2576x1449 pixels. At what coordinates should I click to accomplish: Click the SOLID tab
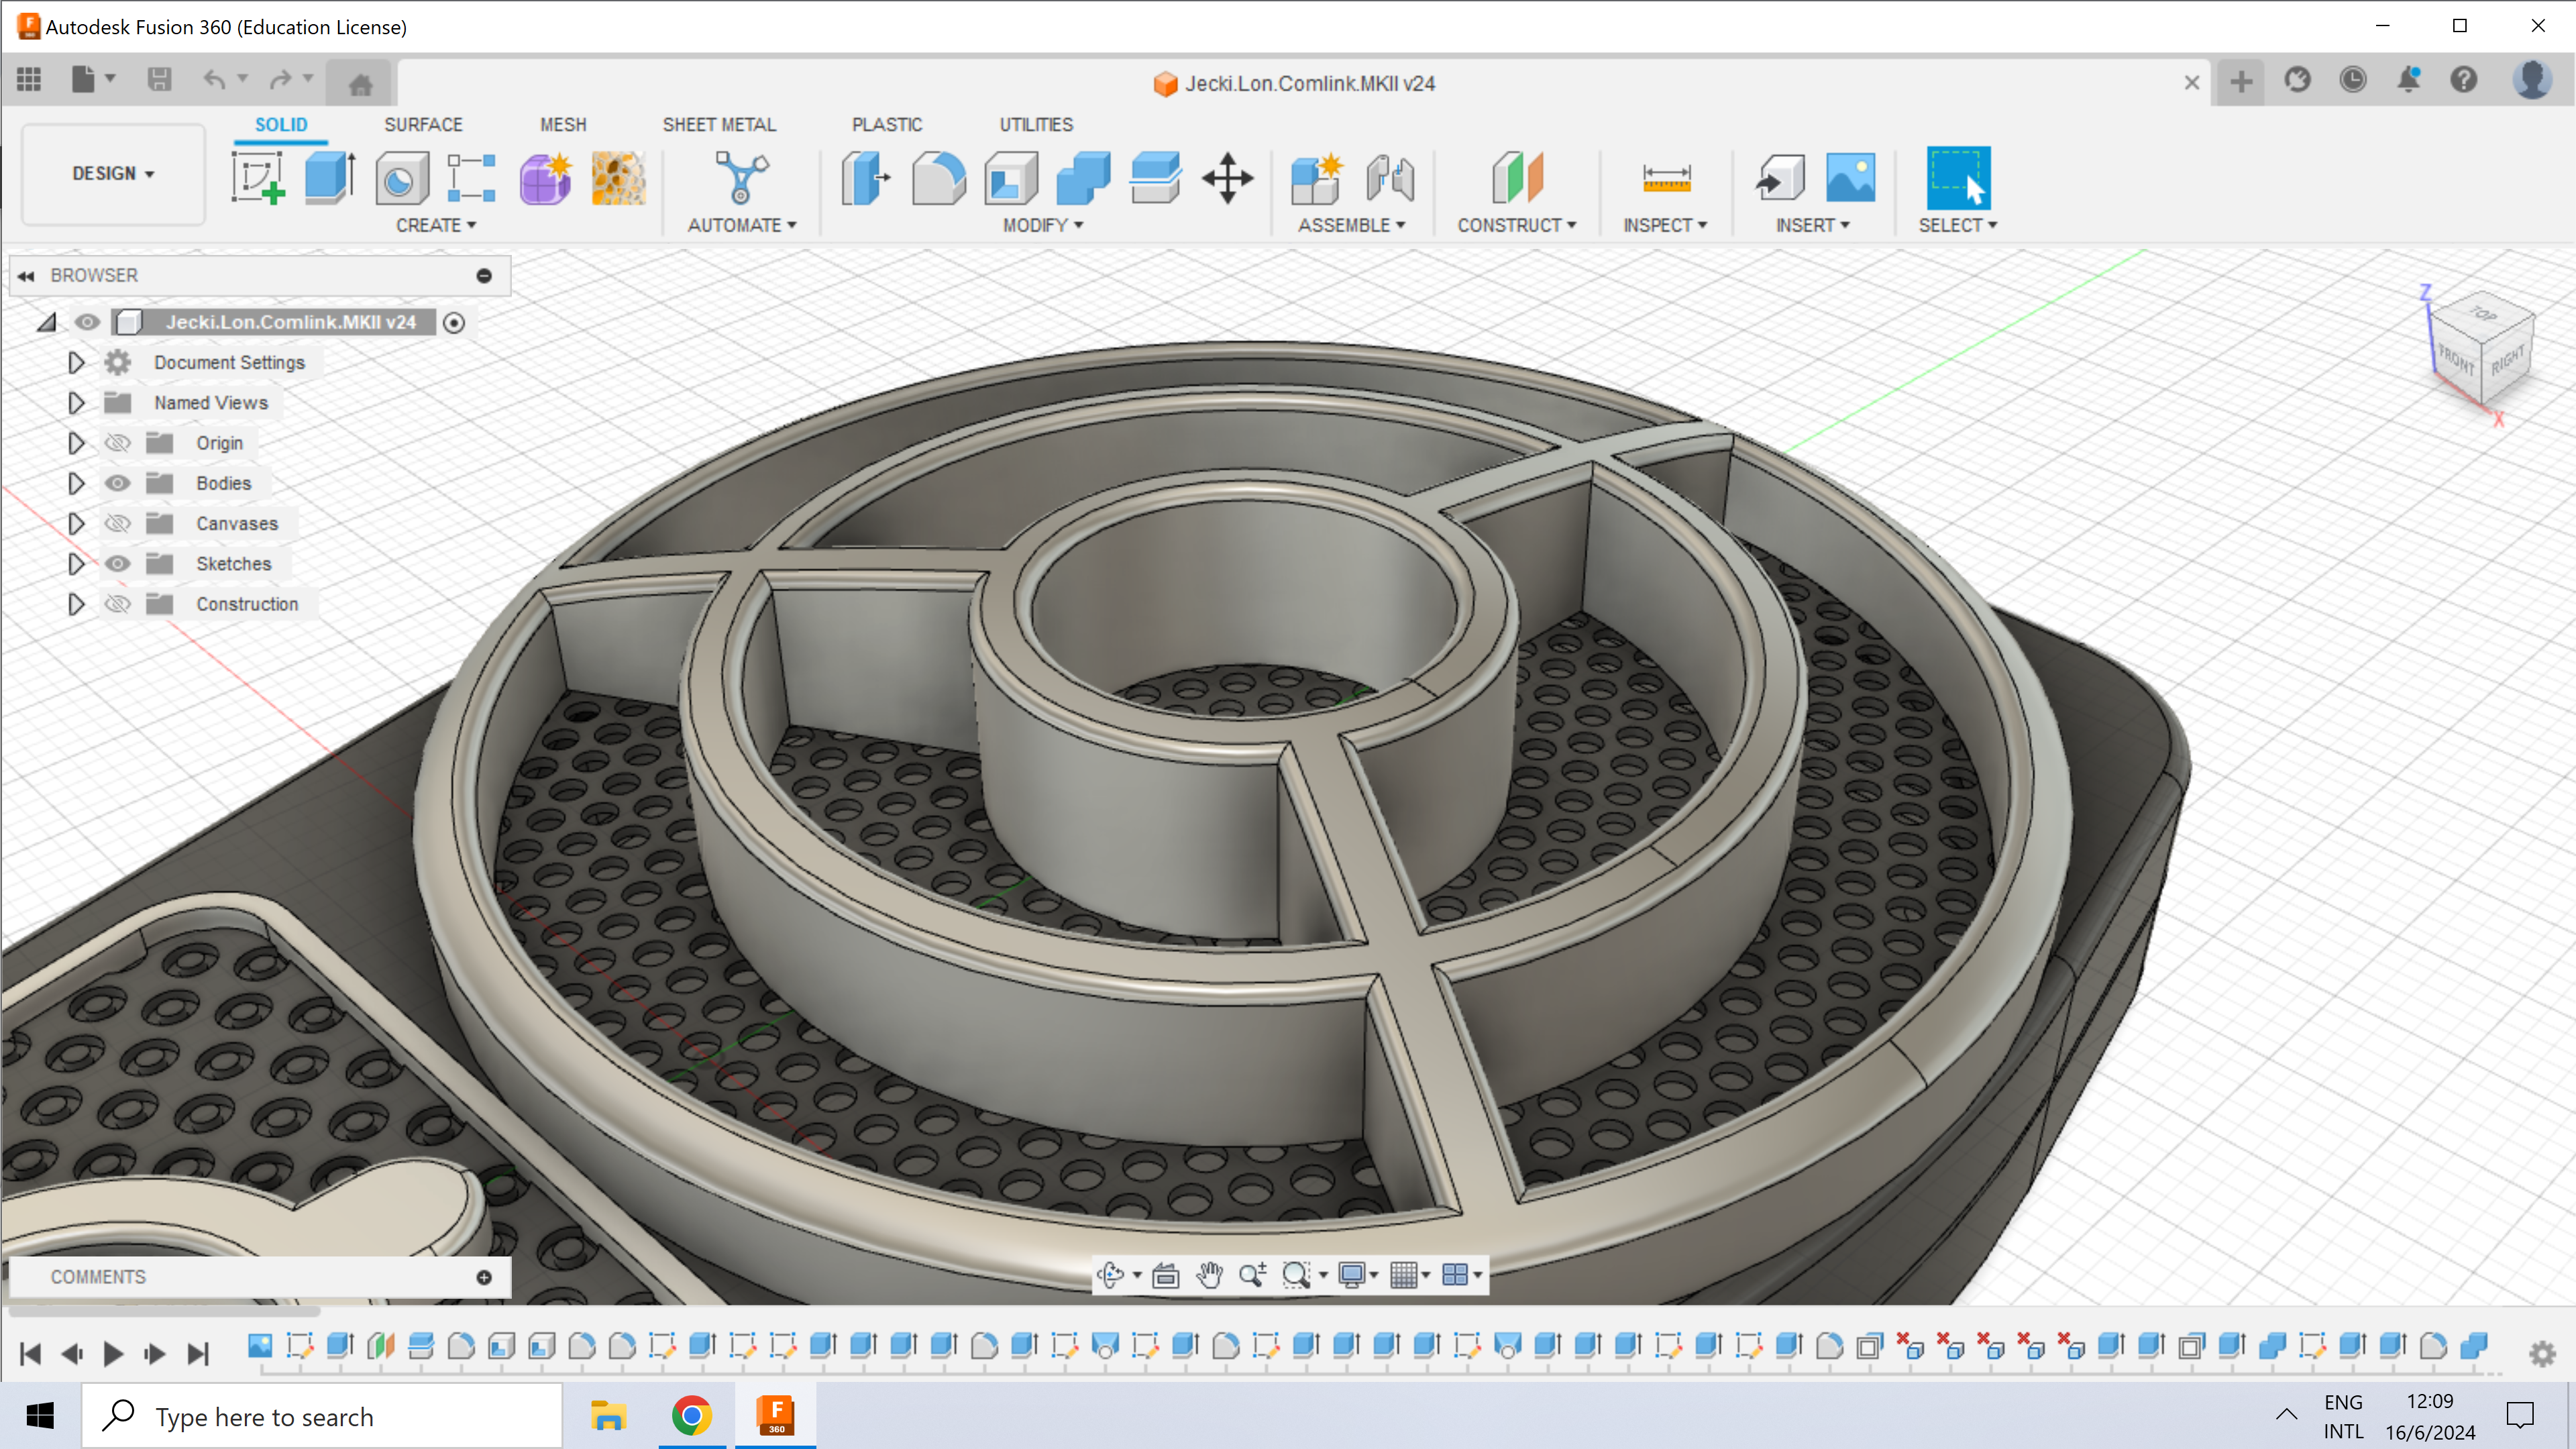[x=281, y=124]
